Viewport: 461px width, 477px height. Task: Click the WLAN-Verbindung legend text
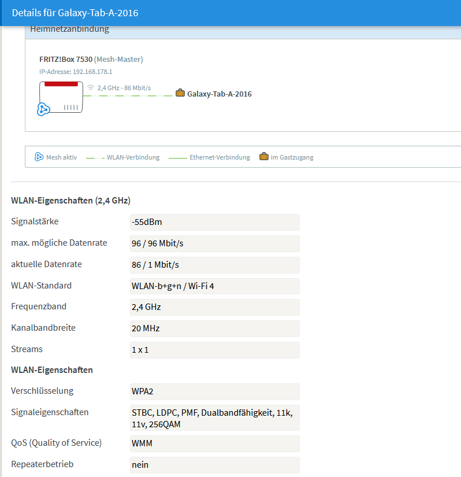coord(133,157)
